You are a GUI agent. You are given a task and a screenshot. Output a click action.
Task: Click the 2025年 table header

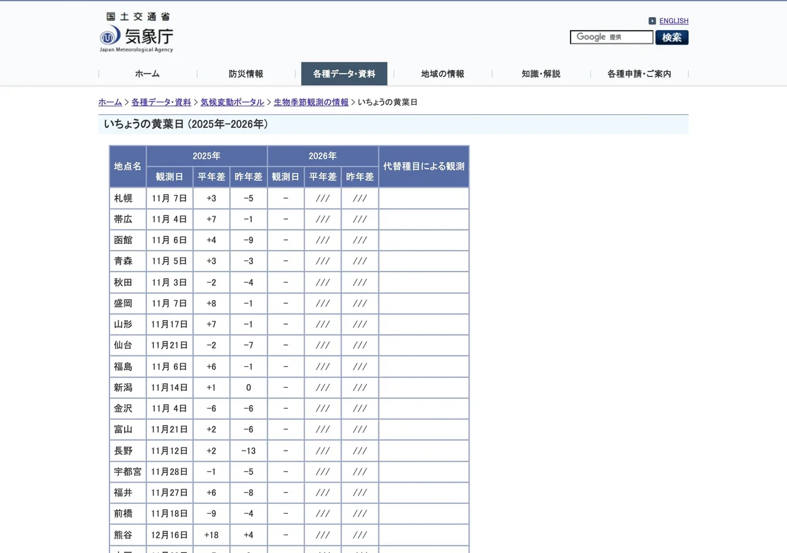click(x=207, y=156)
